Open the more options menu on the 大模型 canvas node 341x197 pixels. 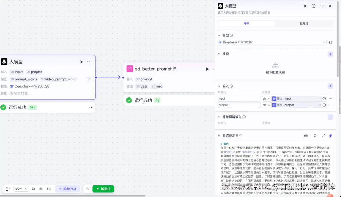pyautogui.click(x=89, y=62)
